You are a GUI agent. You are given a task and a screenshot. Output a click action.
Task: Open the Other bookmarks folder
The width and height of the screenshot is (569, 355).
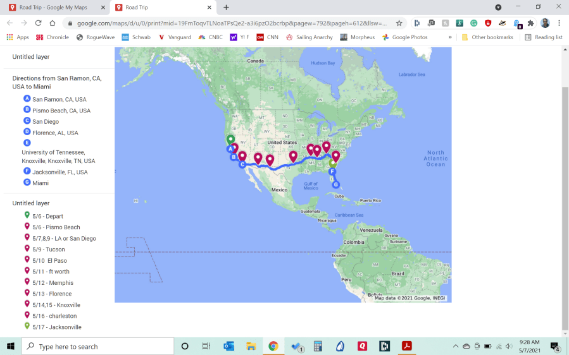(x=487, y=37)
